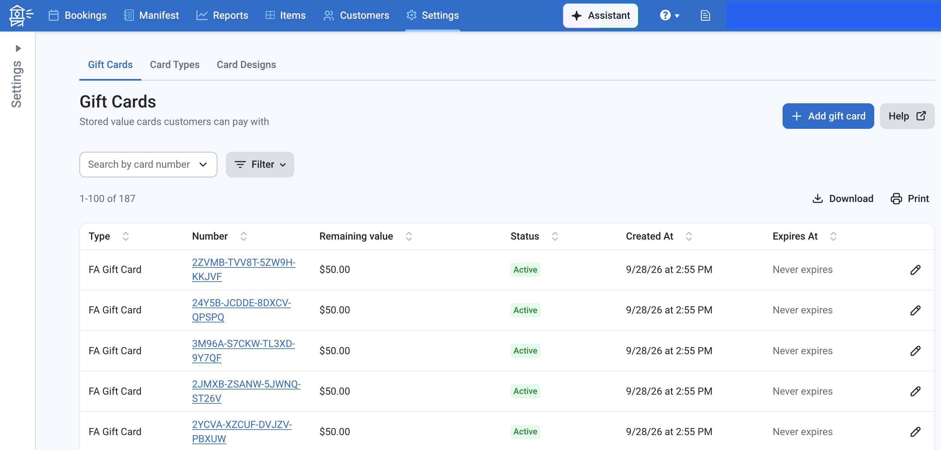Viewport: 941px width, 450px height.
Task: Open the Assistant panel
Action: 600,15
